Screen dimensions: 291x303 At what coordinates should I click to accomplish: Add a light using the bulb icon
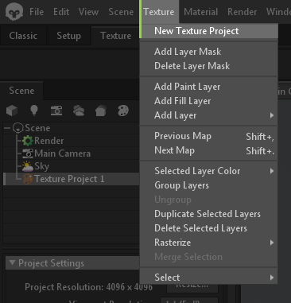pos(34,111)
